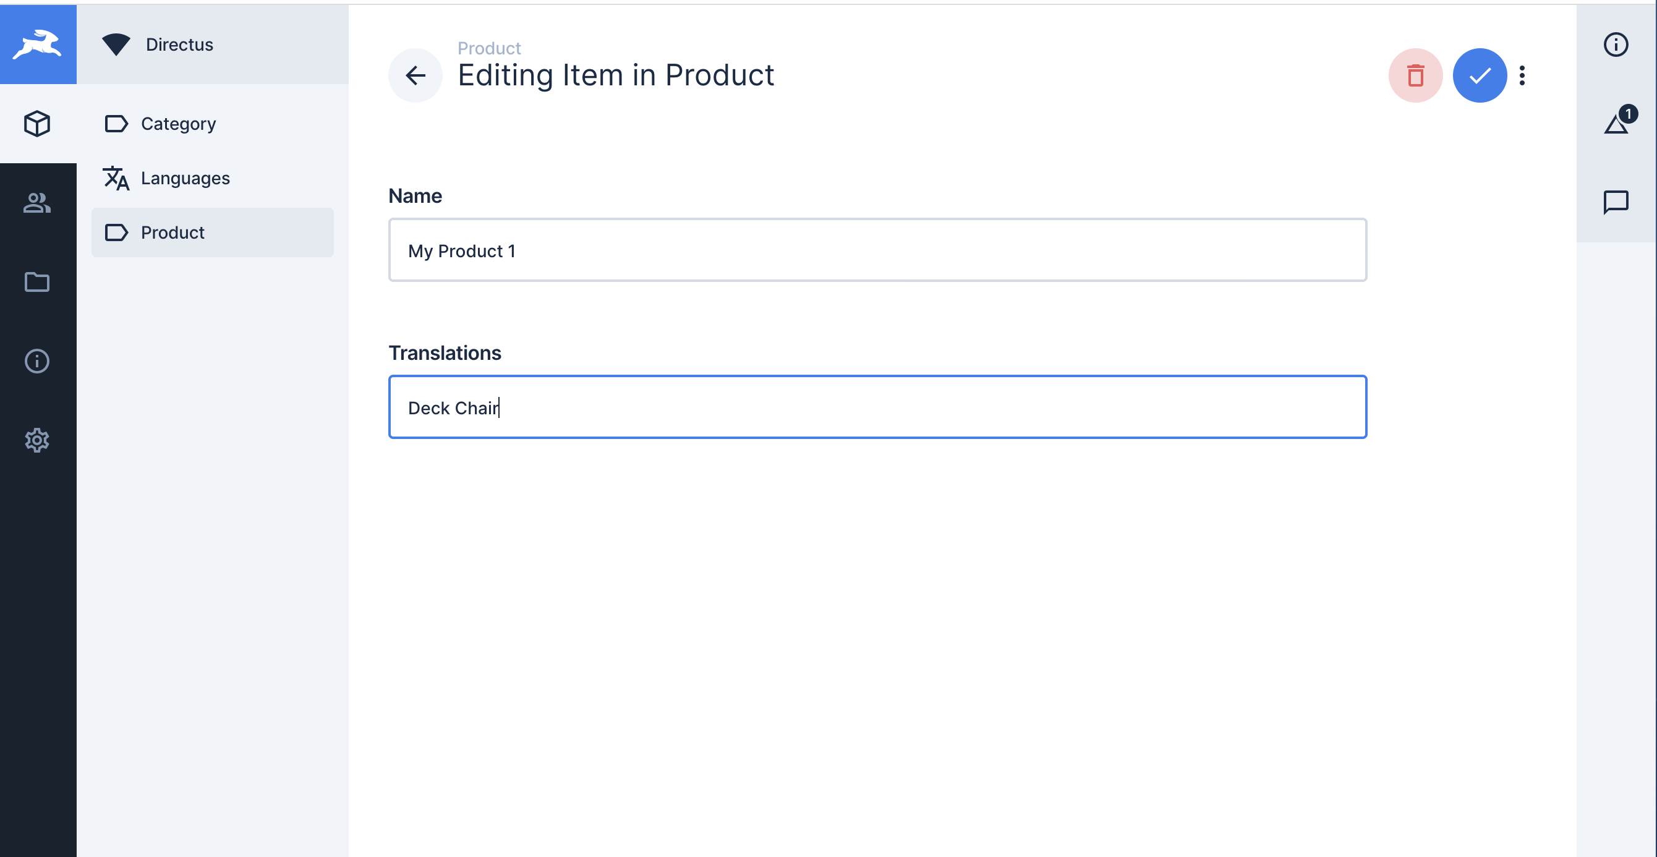Click the Product breadcrumb link
Screen dimensions: 1657x857
click(x=489, y=48)
